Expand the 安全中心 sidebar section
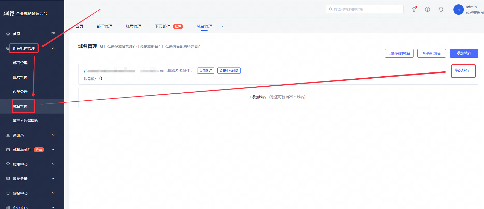484x209 pixels. point(53,193)
